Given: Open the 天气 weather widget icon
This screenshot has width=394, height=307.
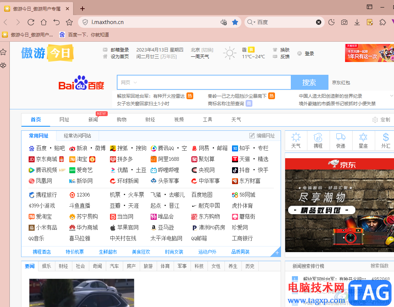Looking at the screenshot, I should (x=296, y=140).
